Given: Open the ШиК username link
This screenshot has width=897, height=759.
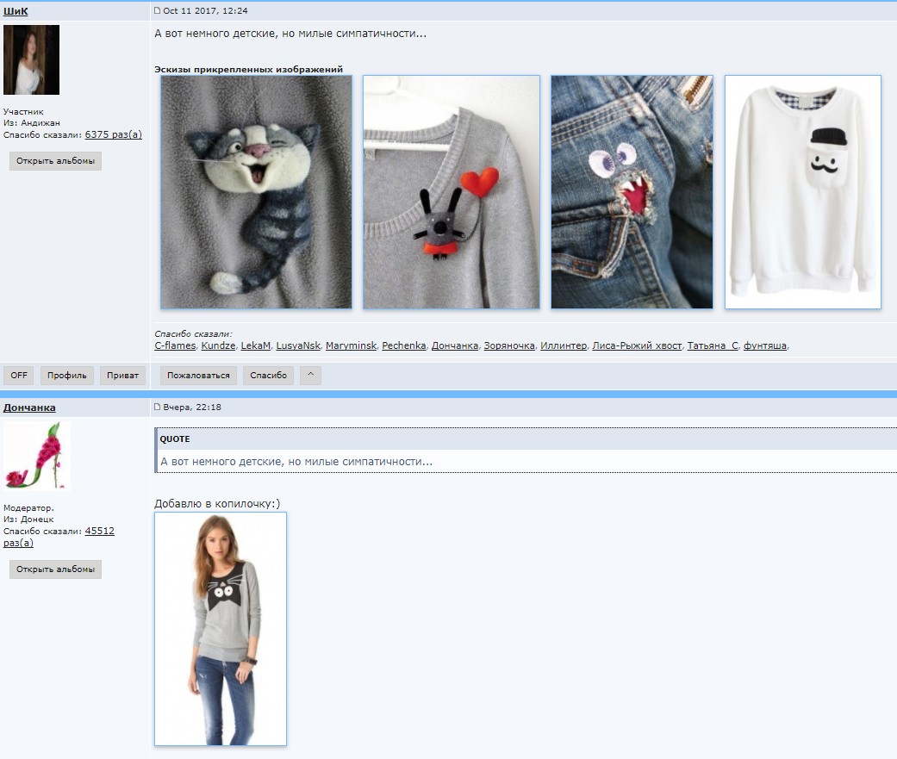Looking at the screenshot, I should click(x=16, y=11).
